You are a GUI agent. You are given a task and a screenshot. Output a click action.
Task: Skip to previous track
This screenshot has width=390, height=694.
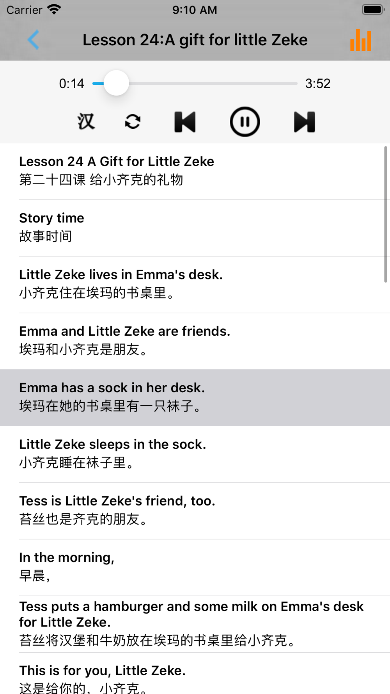(185, 122)
